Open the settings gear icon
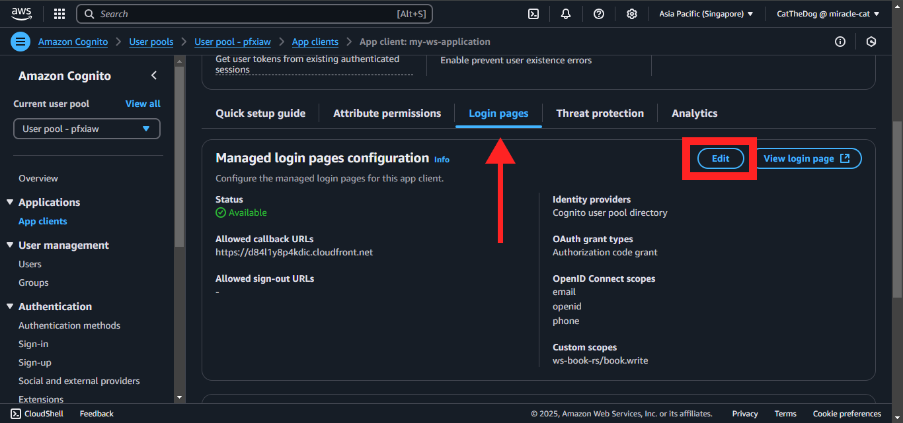The height and width of the screenshot is (423, 903). pos(632,14)
